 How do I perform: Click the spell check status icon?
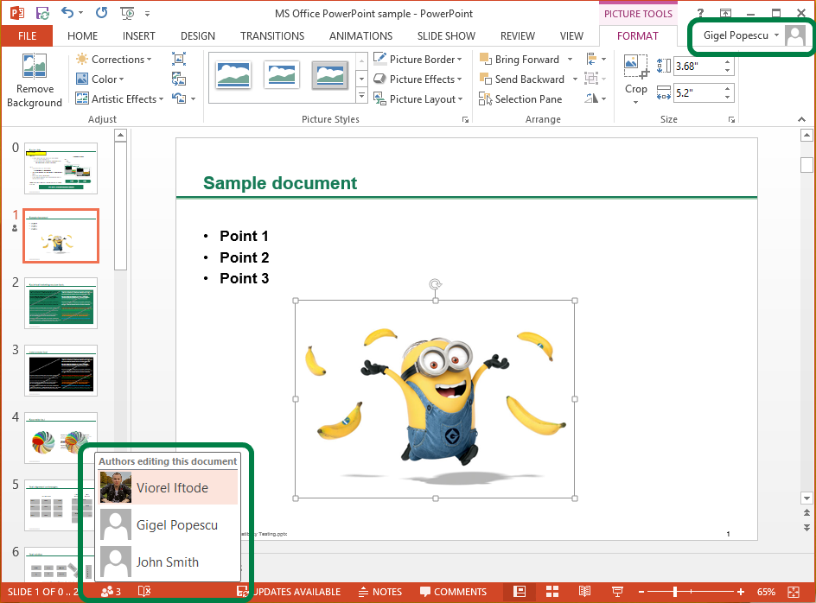[144, 592]
